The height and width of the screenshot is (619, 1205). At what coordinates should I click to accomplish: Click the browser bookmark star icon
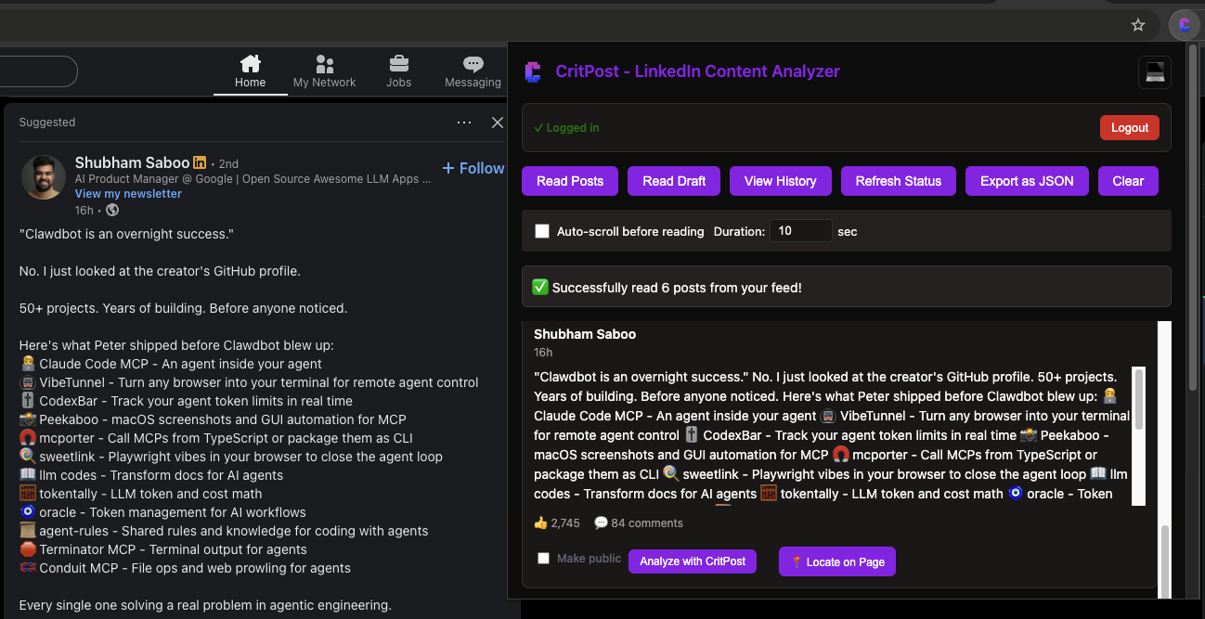tap(1138, 25)
